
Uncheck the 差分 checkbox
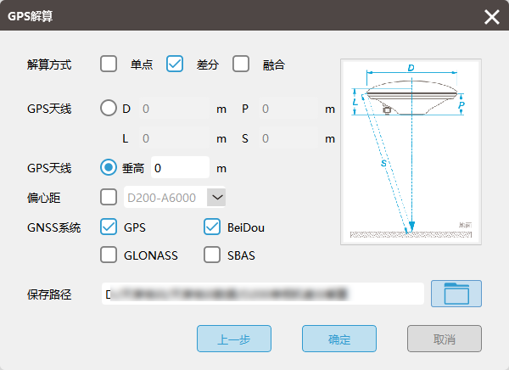click(x=175, y=64)
